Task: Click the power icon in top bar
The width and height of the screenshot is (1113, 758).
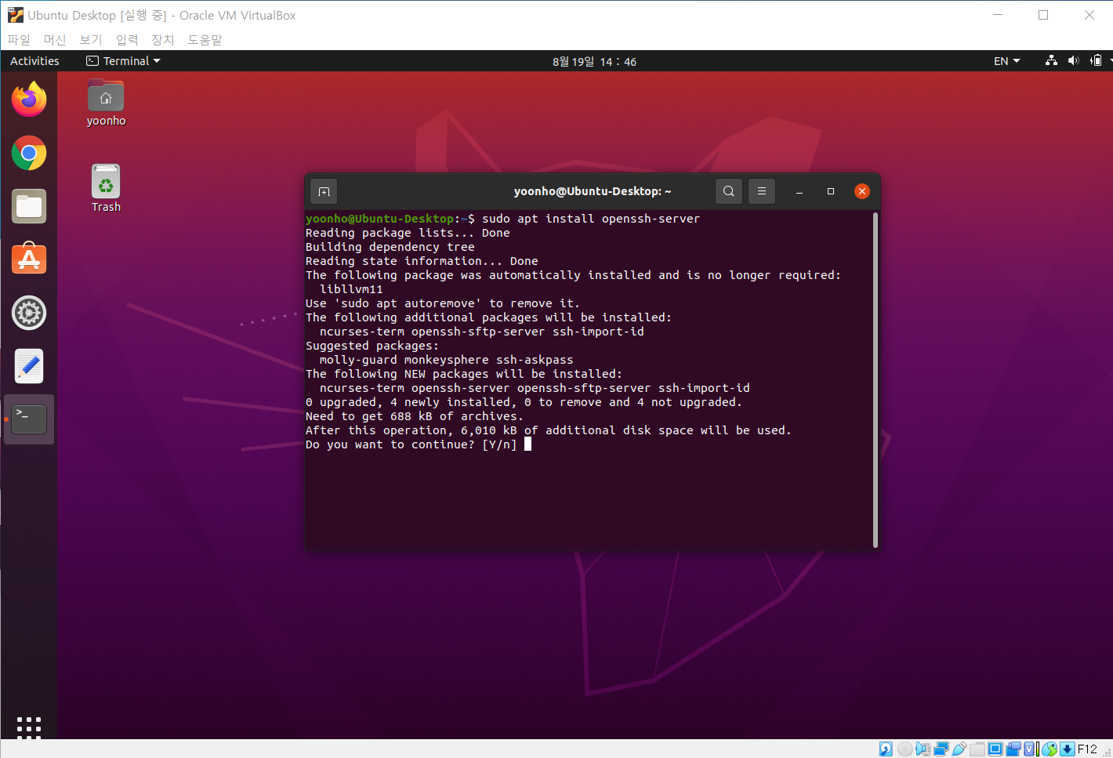Action: click(x=1096, y=61)
